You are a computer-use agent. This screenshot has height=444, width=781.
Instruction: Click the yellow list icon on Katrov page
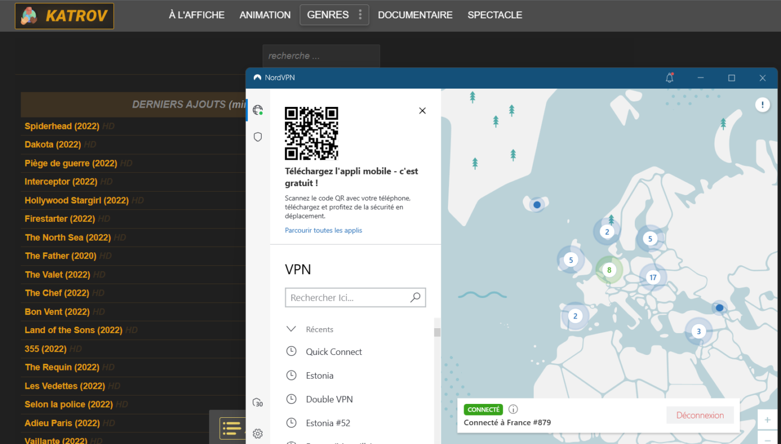(x=232, y=428)
